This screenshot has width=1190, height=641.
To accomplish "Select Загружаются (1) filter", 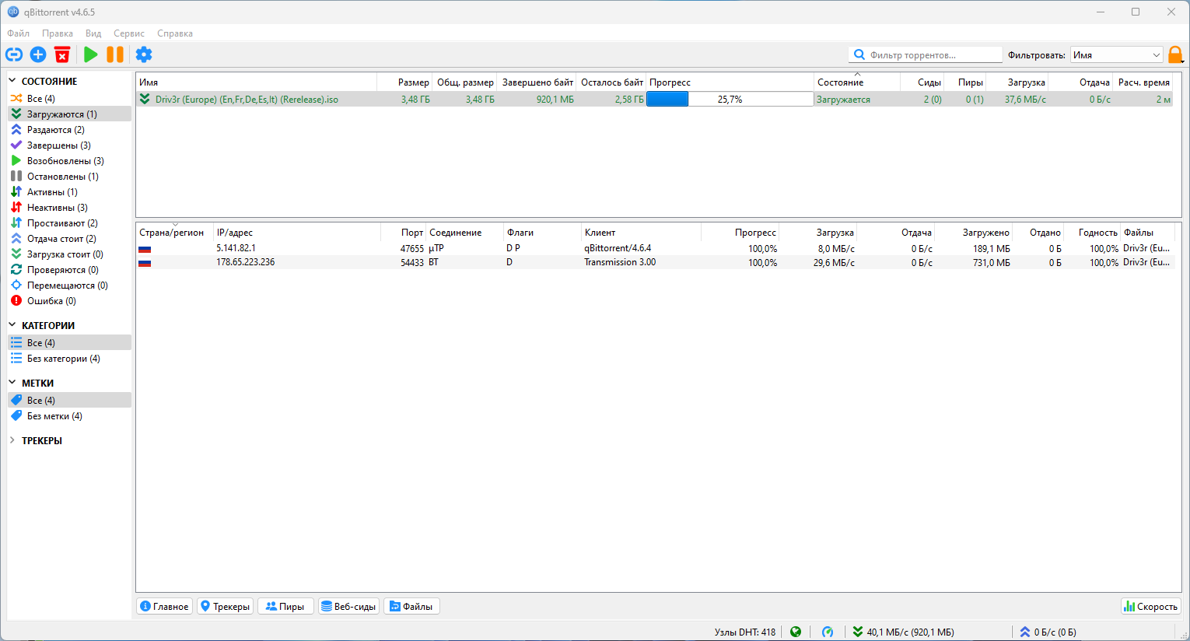I will click(x=69, y=114).
